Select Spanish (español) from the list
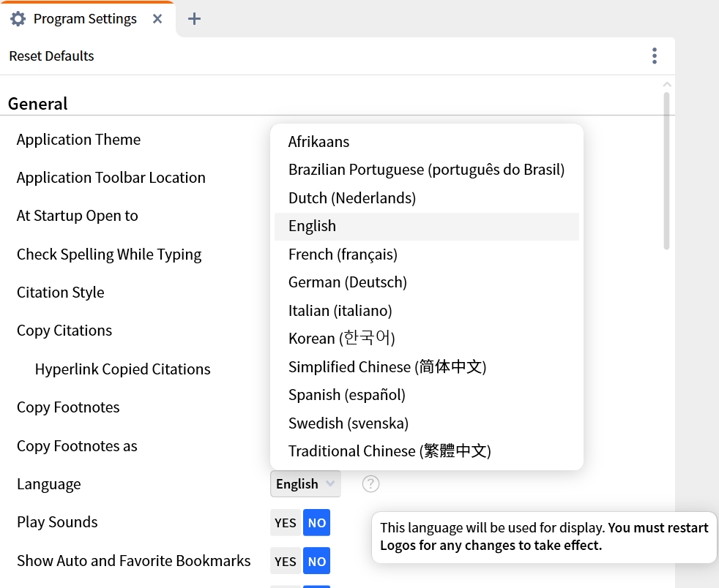Image resolution: width=719 pixels, height=588 pixels. coord(426,395)
